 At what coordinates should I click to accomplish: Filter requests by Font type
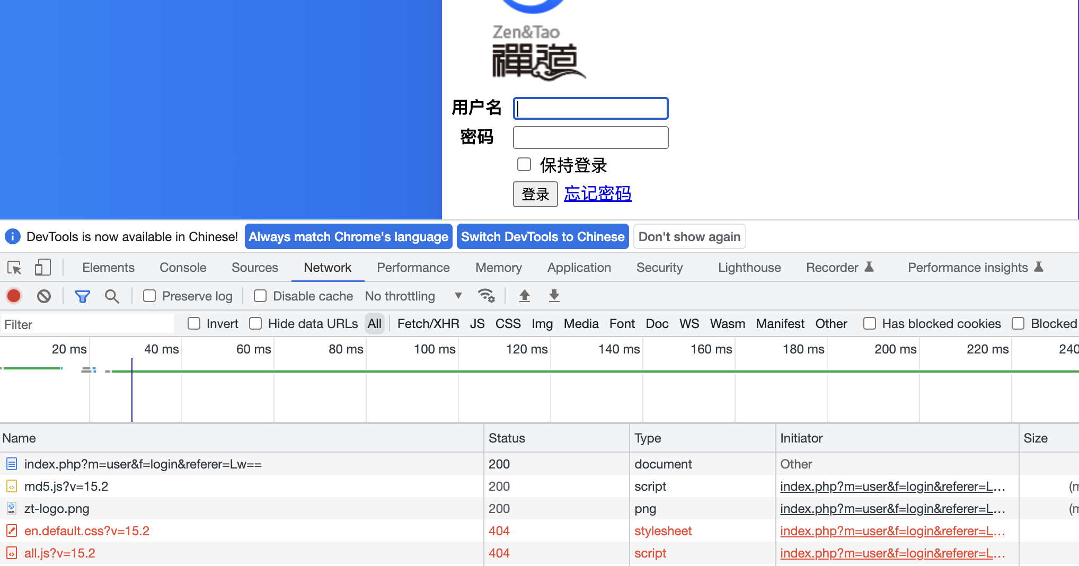point(622,324)
